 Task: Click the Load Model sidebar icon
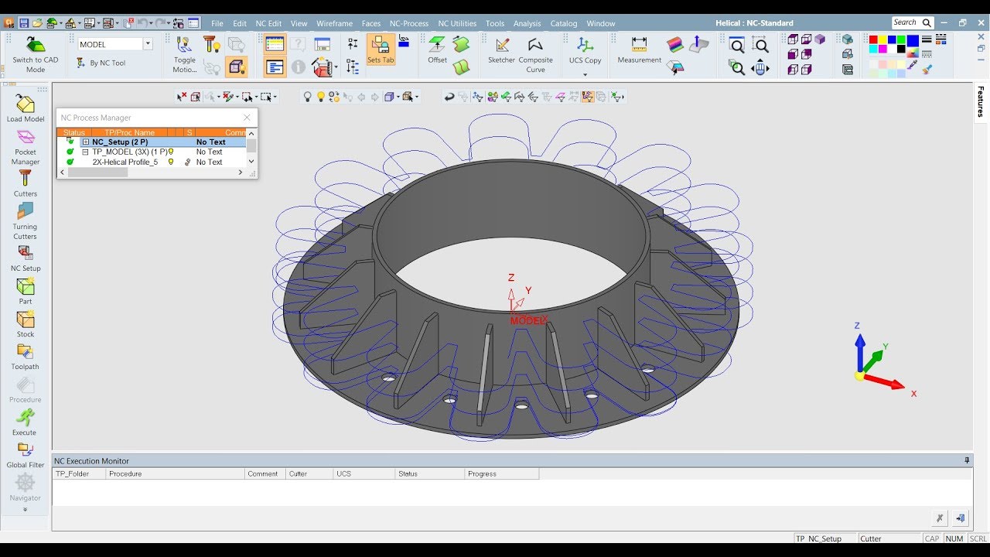(x=26, y=108)
